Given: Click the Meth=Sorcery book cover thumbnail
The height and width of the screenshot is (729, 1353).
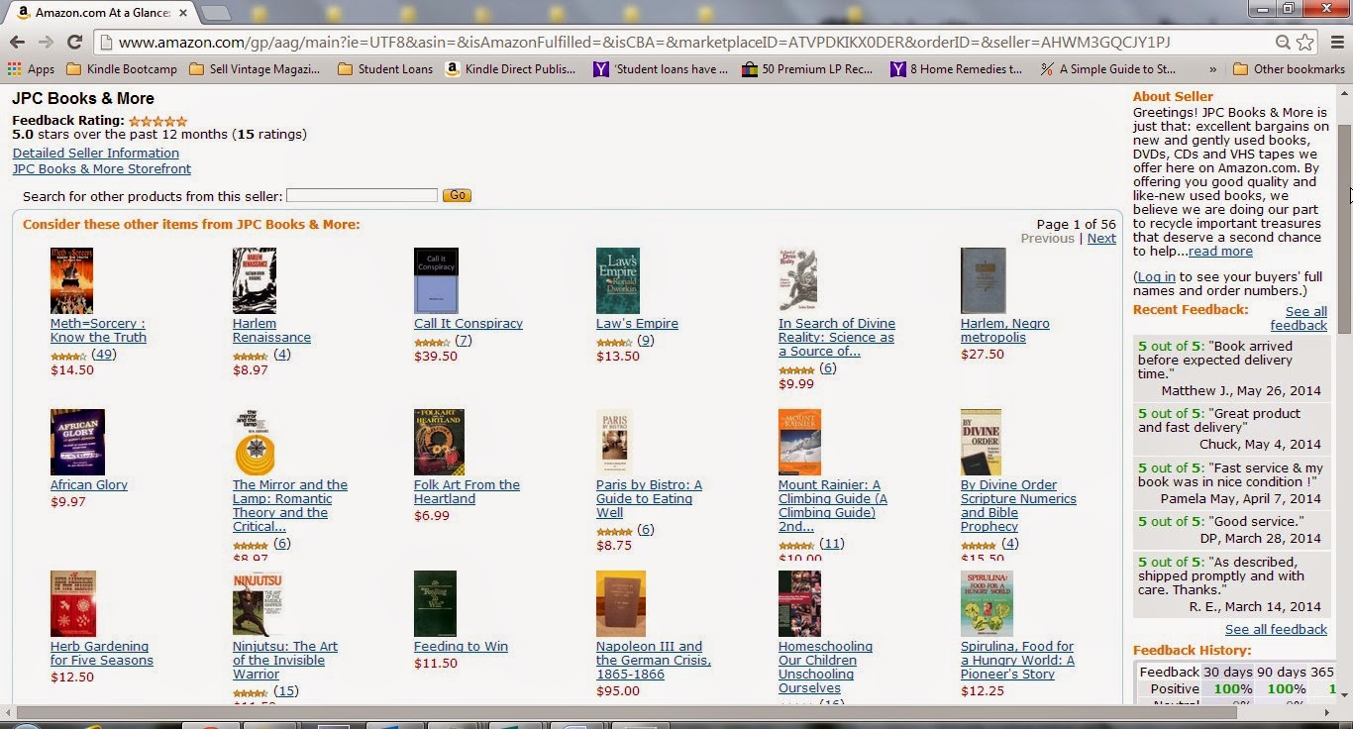Looking at the screenshot, I should [71, 280].
